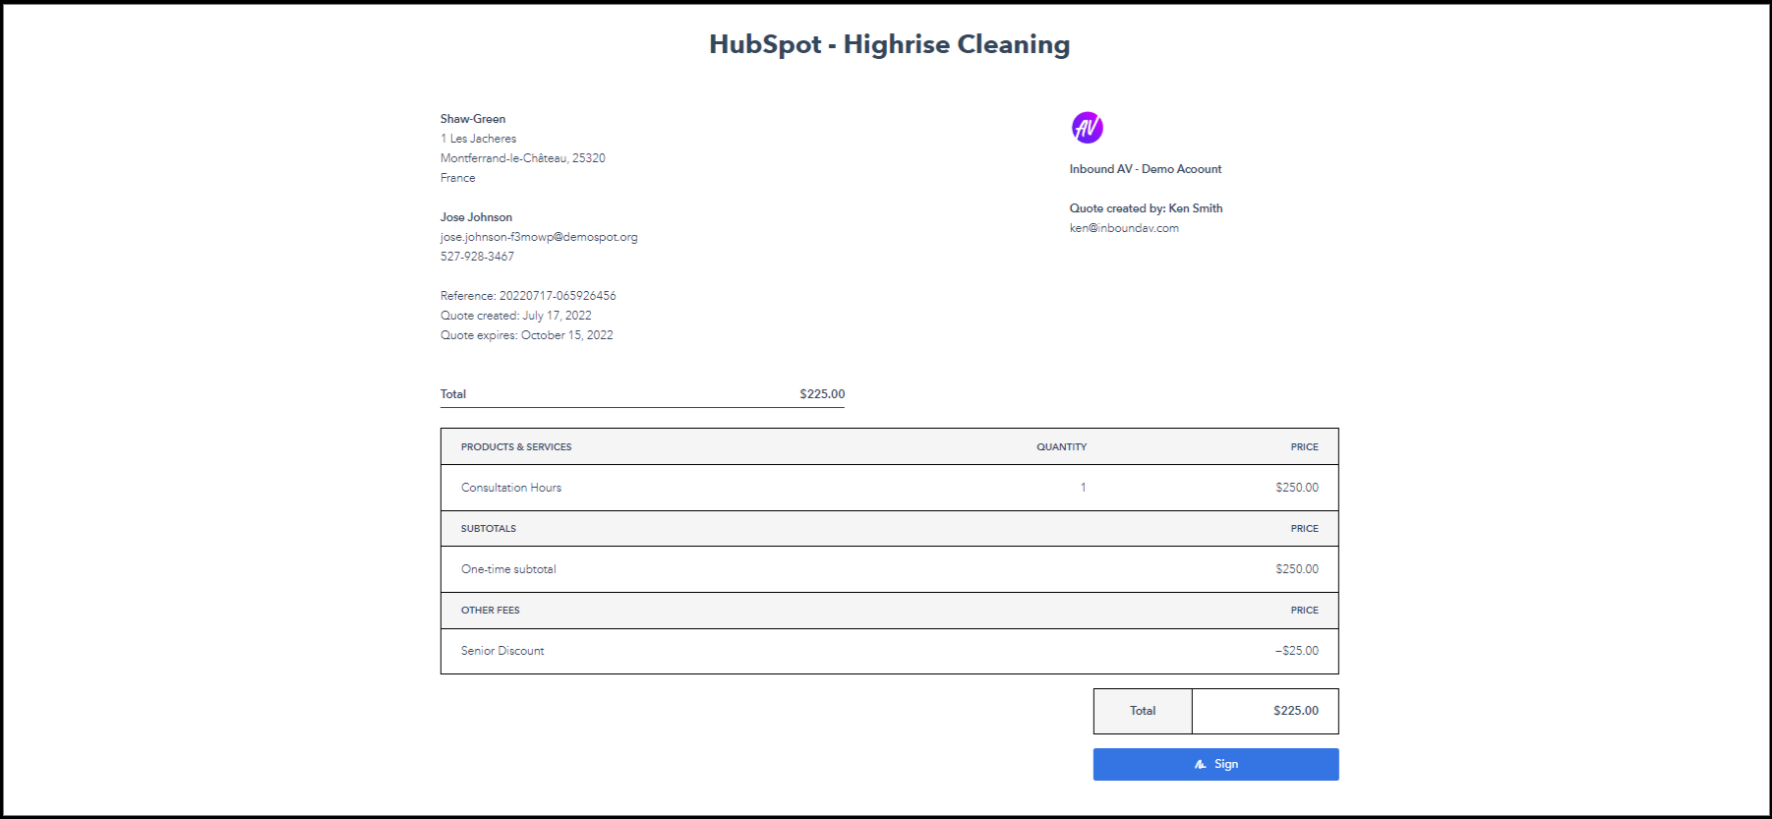Click the Senior Discount row label
The height and width of the screenshot is (819, 1772).
click(x=502, y=651)
